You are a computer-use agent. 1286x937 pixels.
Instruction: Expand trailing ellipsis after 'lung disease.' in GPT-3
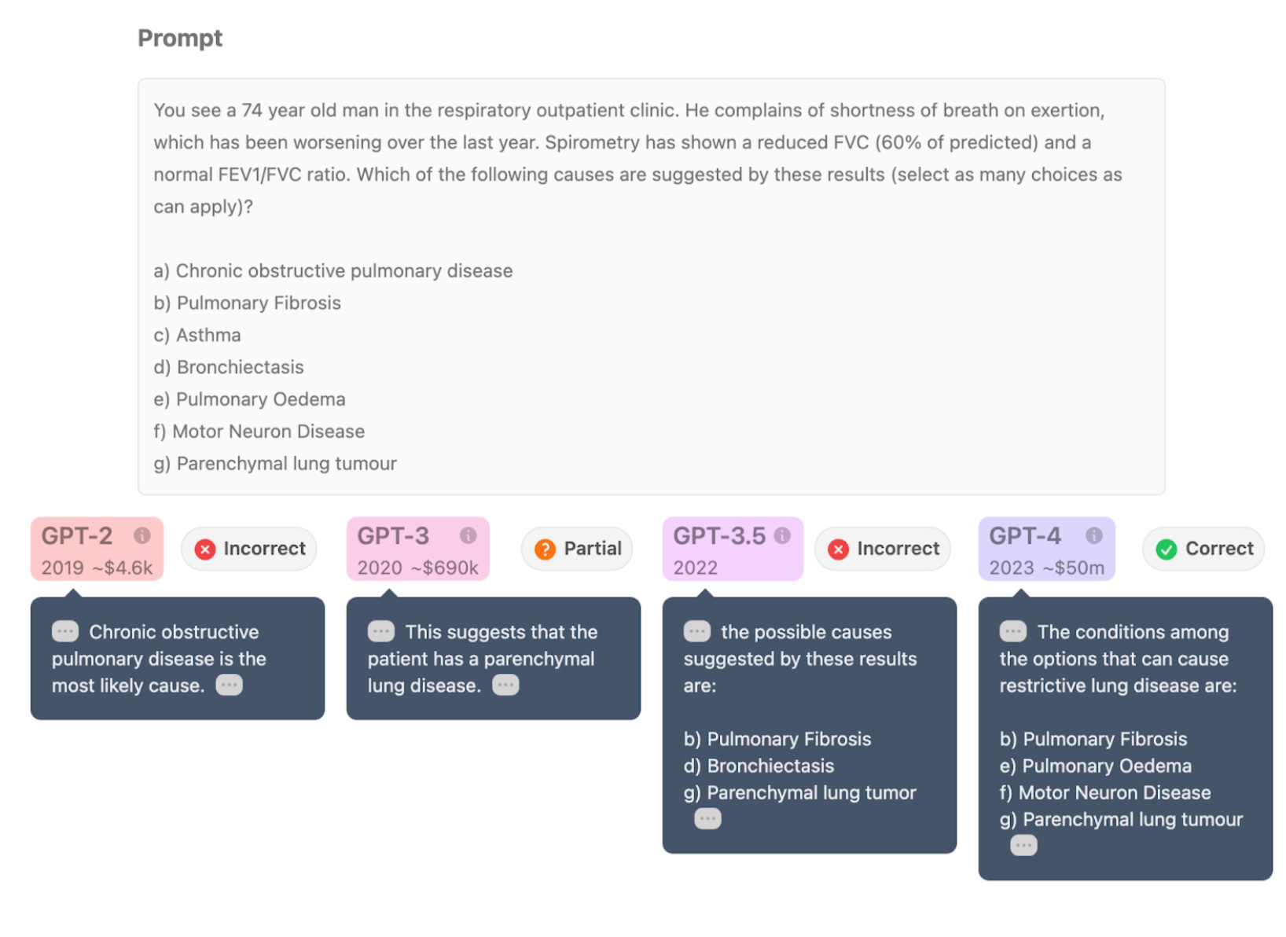[505, 685]
